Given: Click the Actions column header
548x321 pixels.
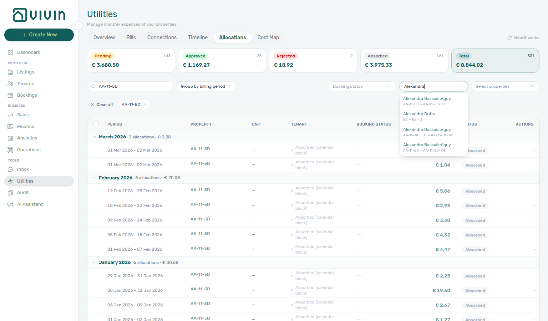Looking at the screenshot, I should (524, 124).
